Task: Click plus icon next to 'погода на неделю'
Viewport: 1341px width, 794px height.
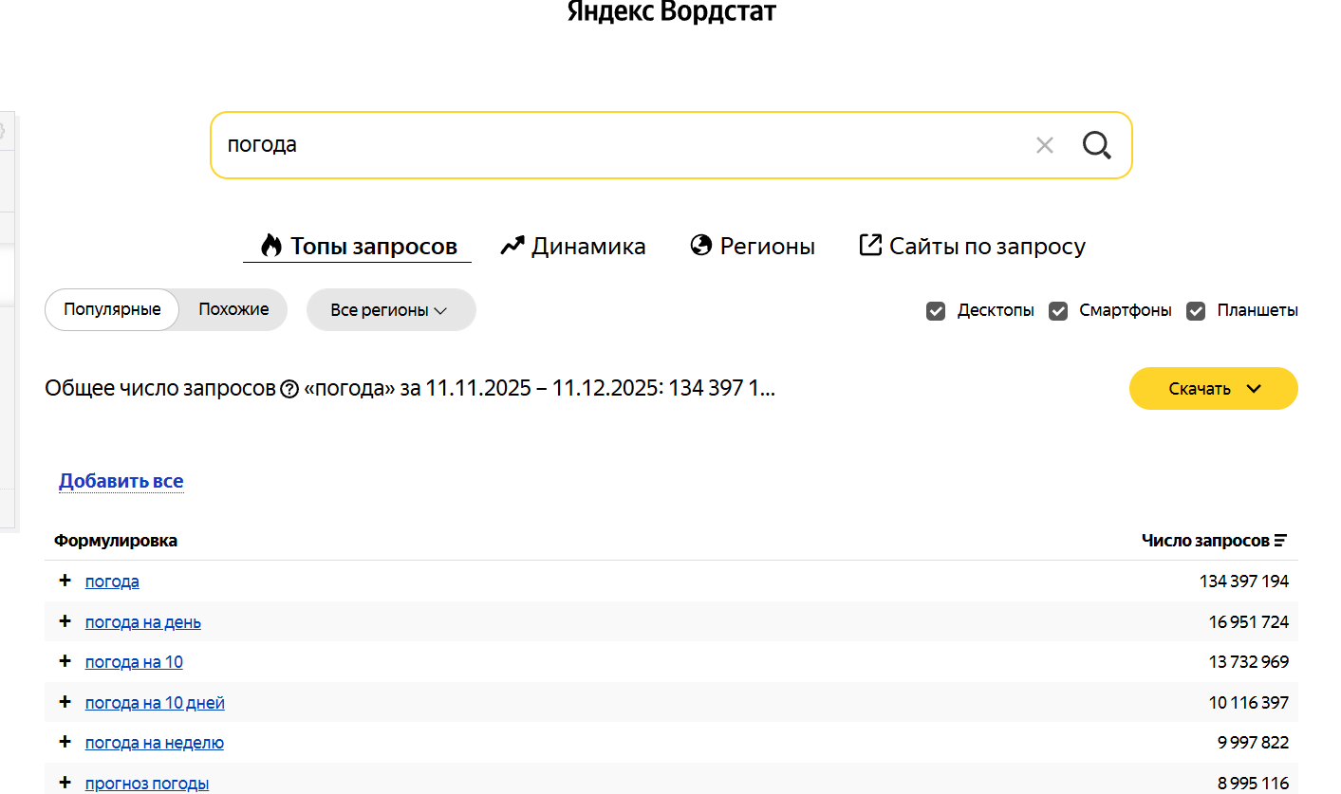Action: pyautogui.click(x=65, y=742)
